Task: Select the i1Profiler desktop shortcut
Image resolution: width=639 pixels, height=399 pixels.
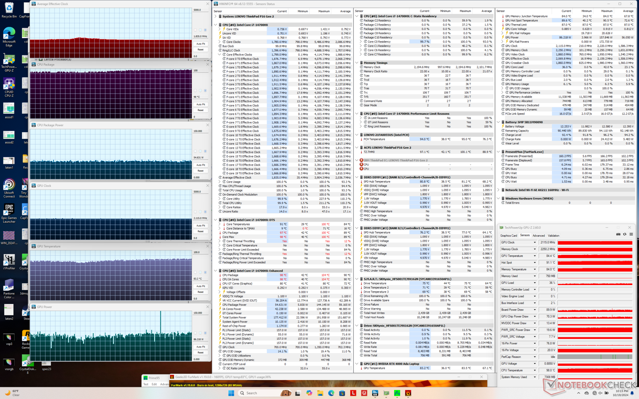Action: (9, 262)
